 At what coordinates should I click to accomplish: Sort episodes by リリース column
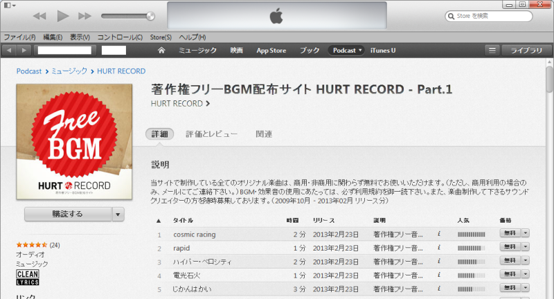tap(323, 220)
